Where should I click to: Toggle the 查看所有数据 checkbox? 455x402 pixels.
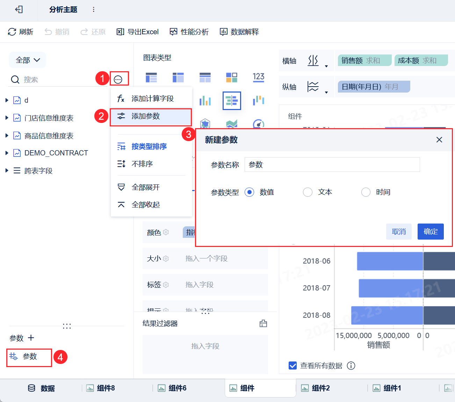pyautogui.click(x=293, y=365)
